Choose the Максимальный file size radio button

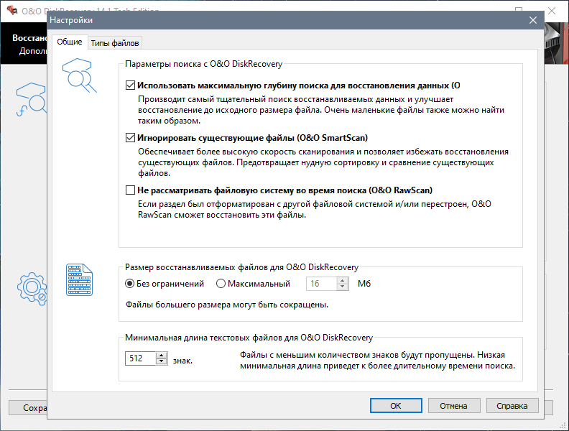coord(221,284)
